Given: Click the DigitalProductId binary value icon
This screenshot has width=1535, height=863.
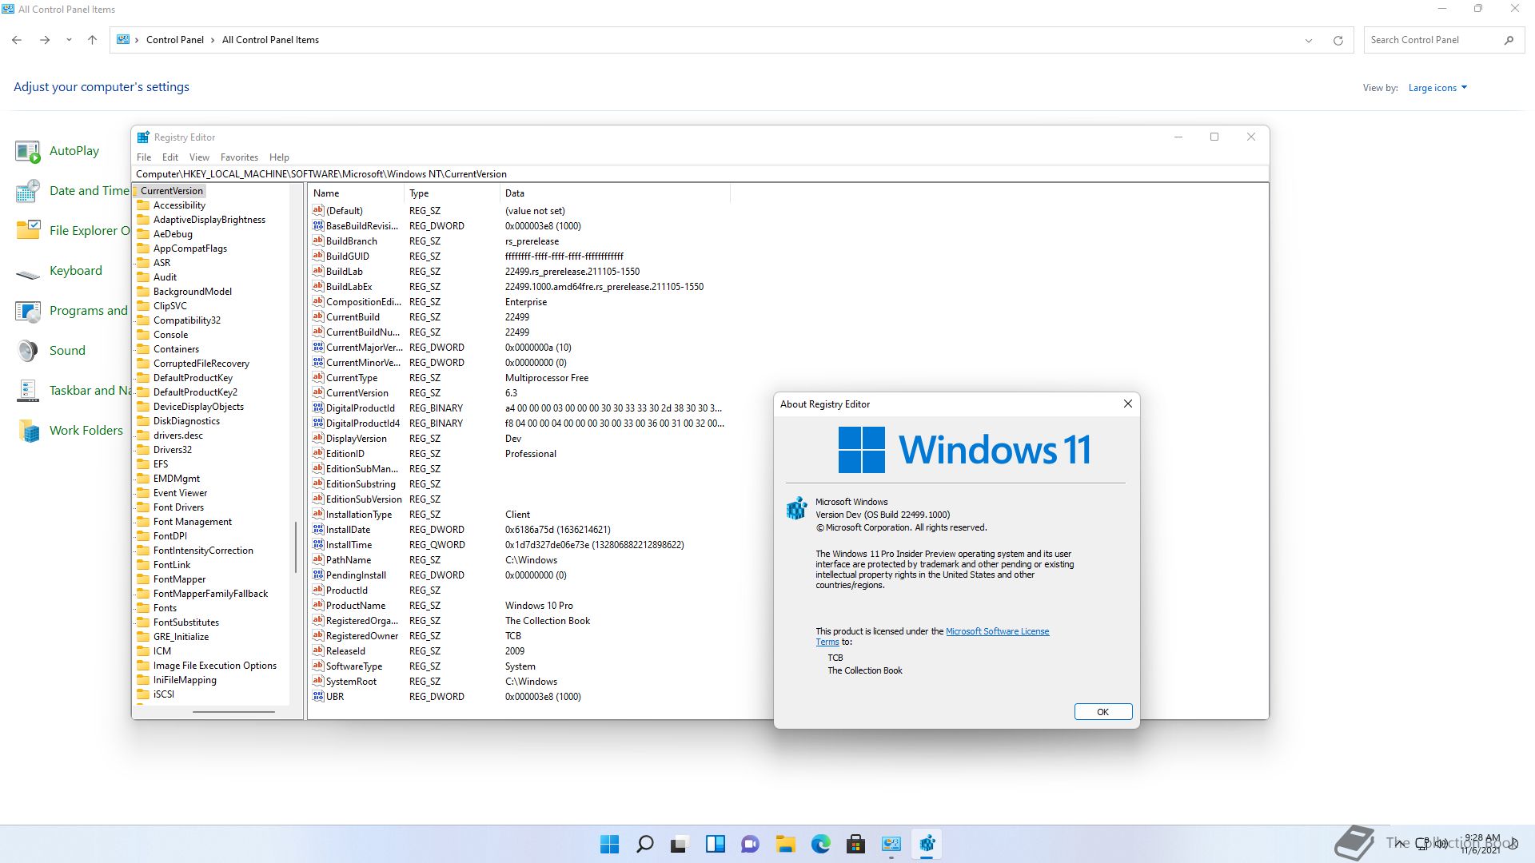Looking at the screenshot, I should [318, 408].
